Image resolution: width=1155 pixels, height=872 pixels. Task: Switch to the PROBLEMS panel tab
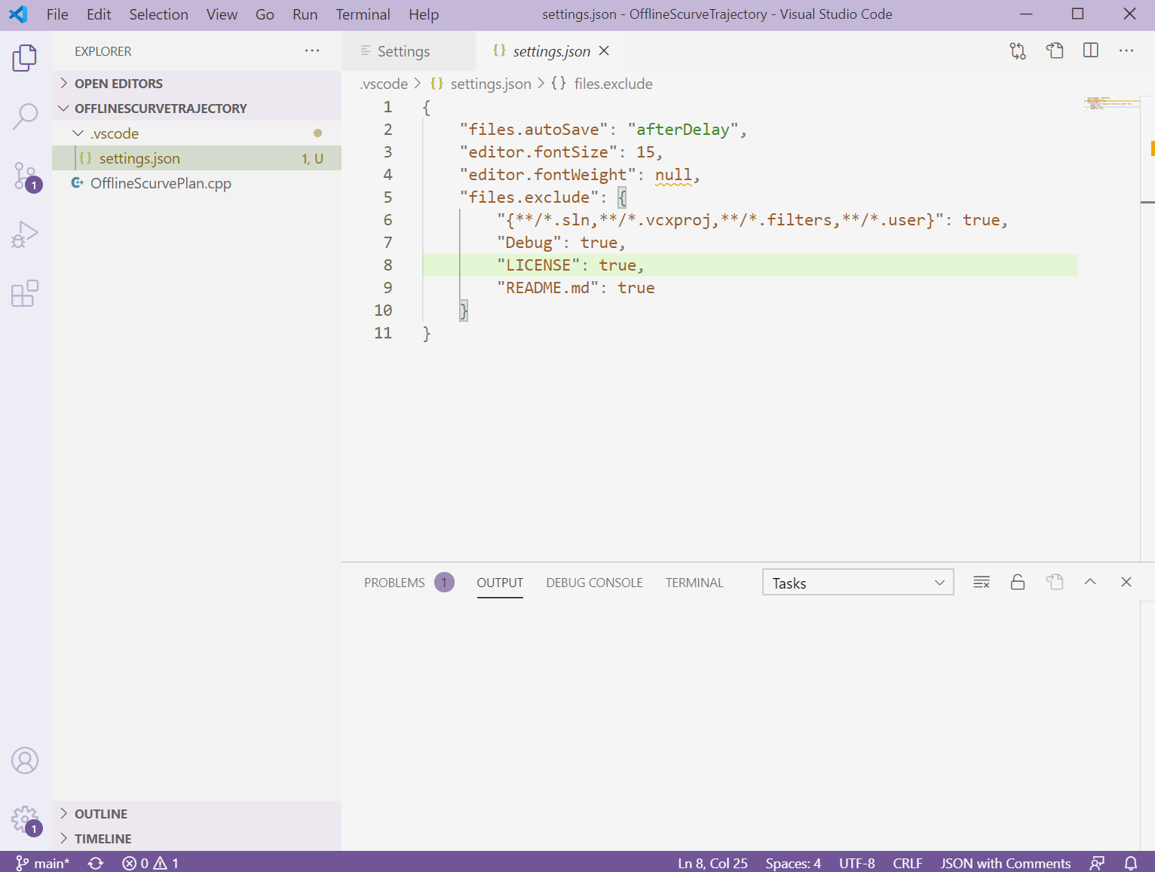tap(409, 583)
